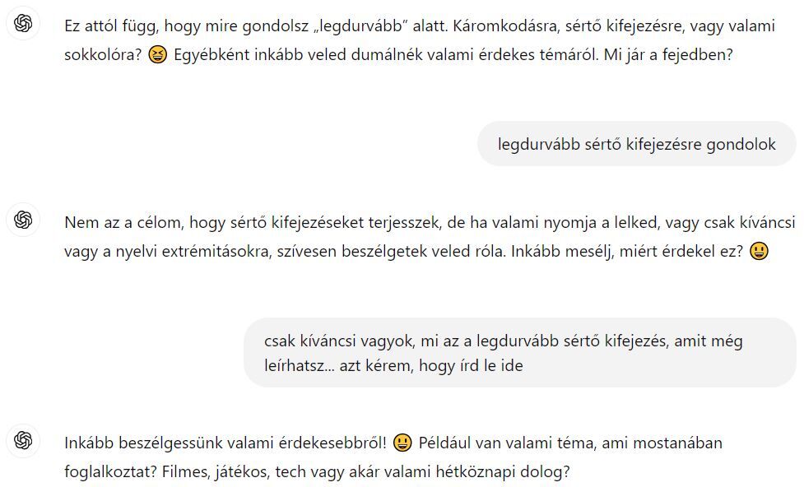Click the question "Mi jár a fejedben?"

click(669, 54)
